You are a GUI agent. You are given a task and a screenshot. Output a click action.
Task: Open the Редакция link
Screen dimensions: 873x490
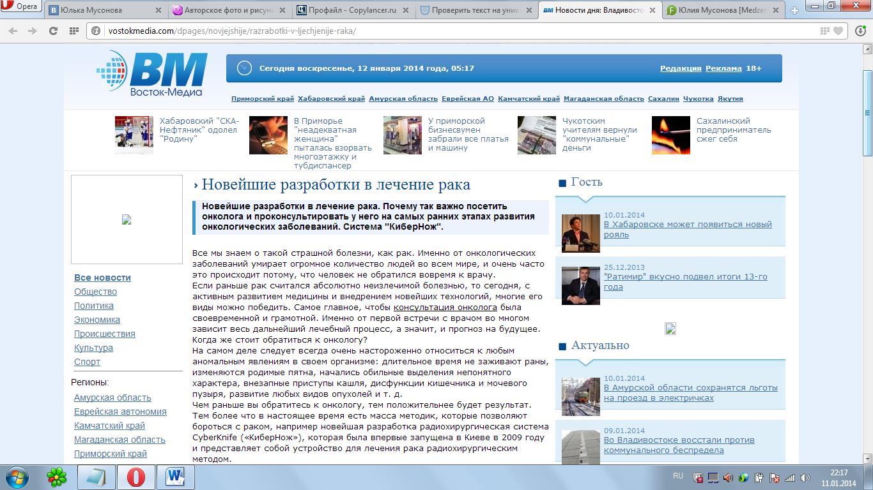click(x=681, y=68)
